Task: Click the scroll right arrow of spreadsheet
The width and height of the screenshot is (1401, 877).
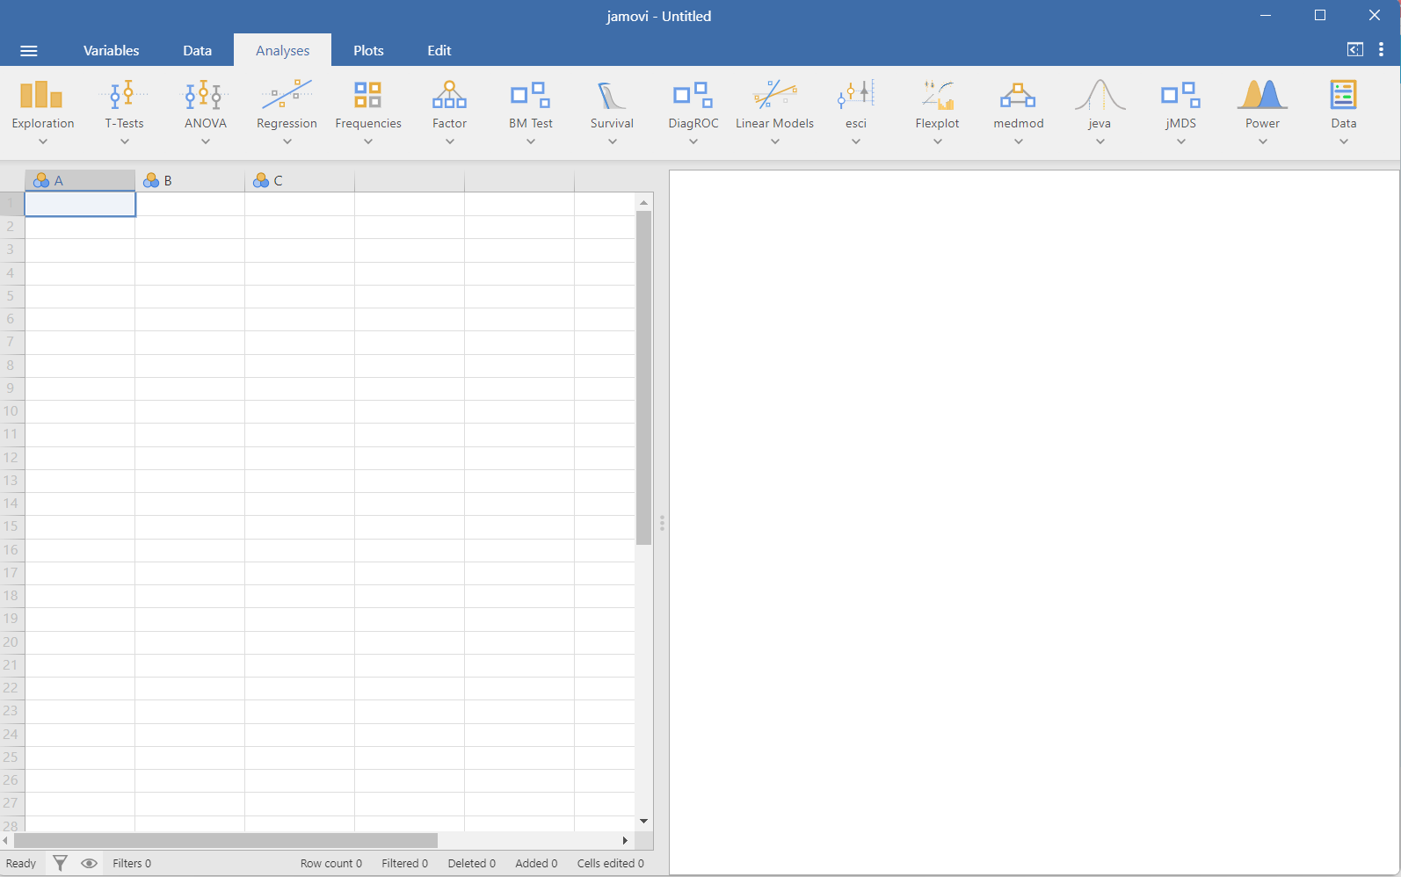Action: click(x=625, y=840)
